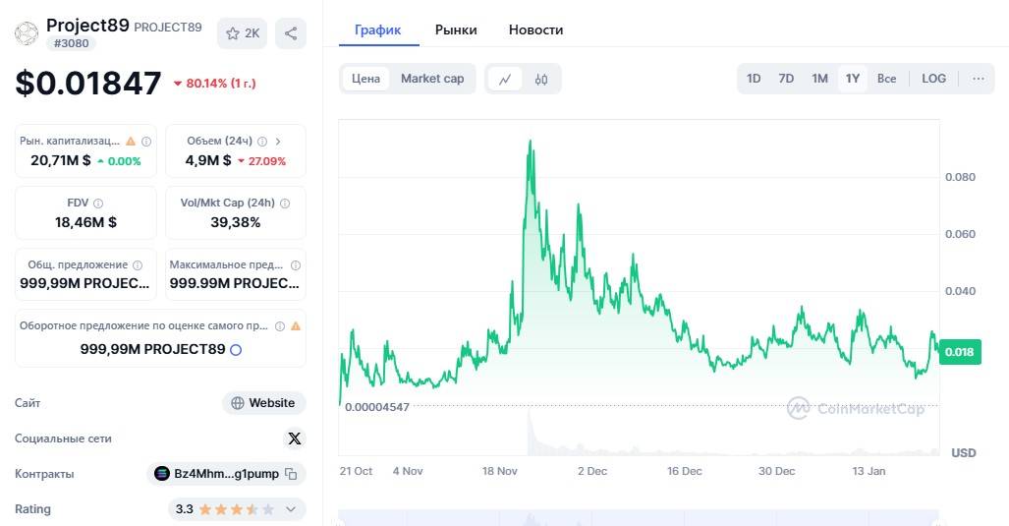Set chart range to 1Y
1009x526 pixels.
tap(853, 79)
